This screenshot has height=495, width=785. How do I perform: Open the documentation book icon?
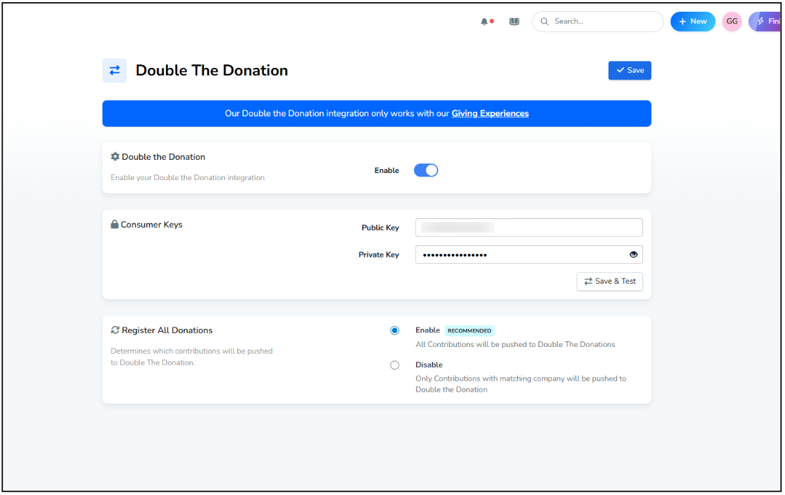(514, 21)
